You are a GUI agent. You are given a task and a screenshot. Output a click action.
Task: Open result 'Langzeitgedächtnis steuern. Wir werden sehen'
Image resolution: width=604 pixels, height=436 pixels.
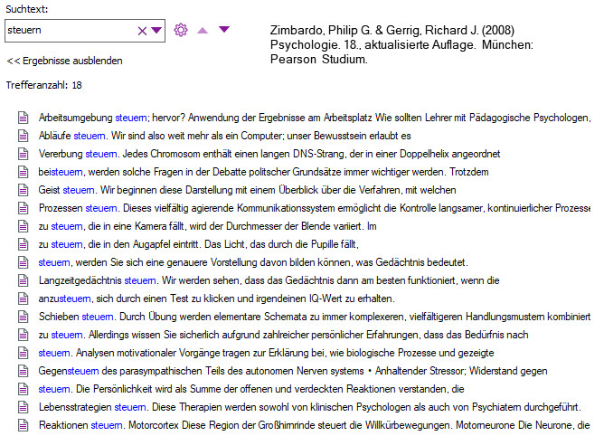[269, 280]
